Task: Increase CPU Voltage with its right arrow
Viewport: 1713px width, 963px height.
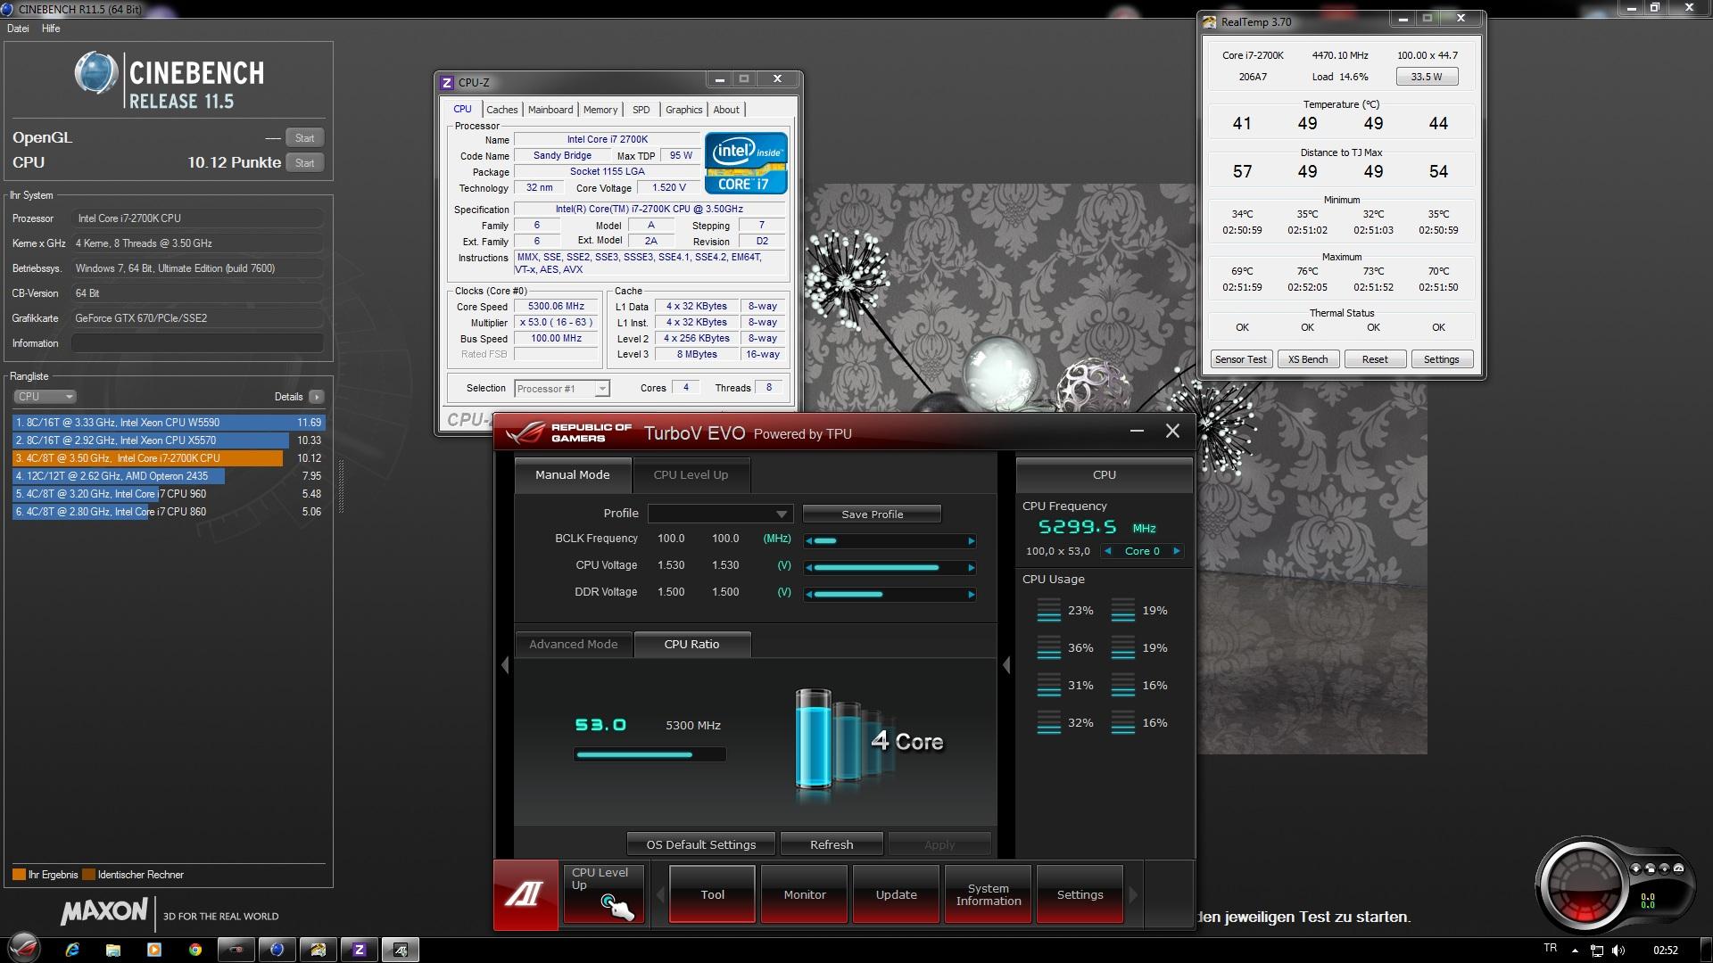Action: click(x=972, y=567)
